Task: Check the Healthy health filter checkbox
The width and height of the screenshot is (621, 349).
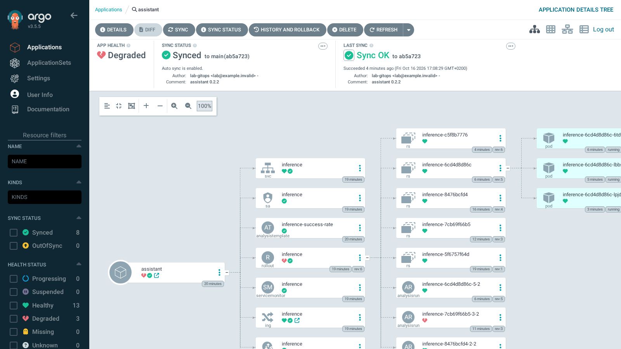Action: coord(14,305)
